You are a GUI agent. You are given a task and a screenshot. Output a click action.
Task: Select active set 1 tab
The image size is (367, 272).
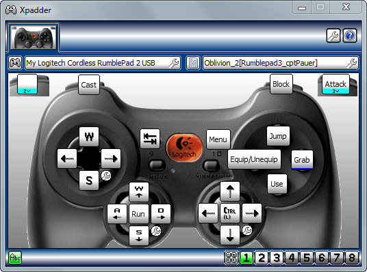coord(246,258)
